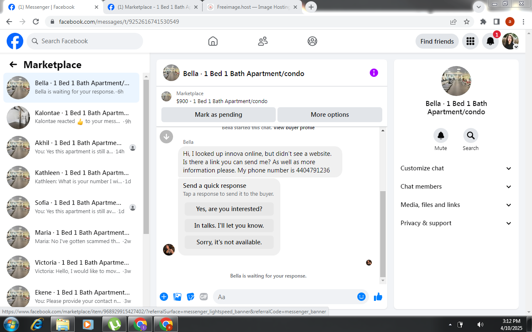This screenshot has height=332, width=532.
Task: Open the Victoria conversation
Action: (71, 267)
